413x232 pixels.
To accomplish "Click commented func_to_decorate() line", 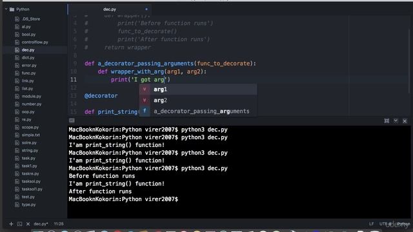I will click(147, 32).
